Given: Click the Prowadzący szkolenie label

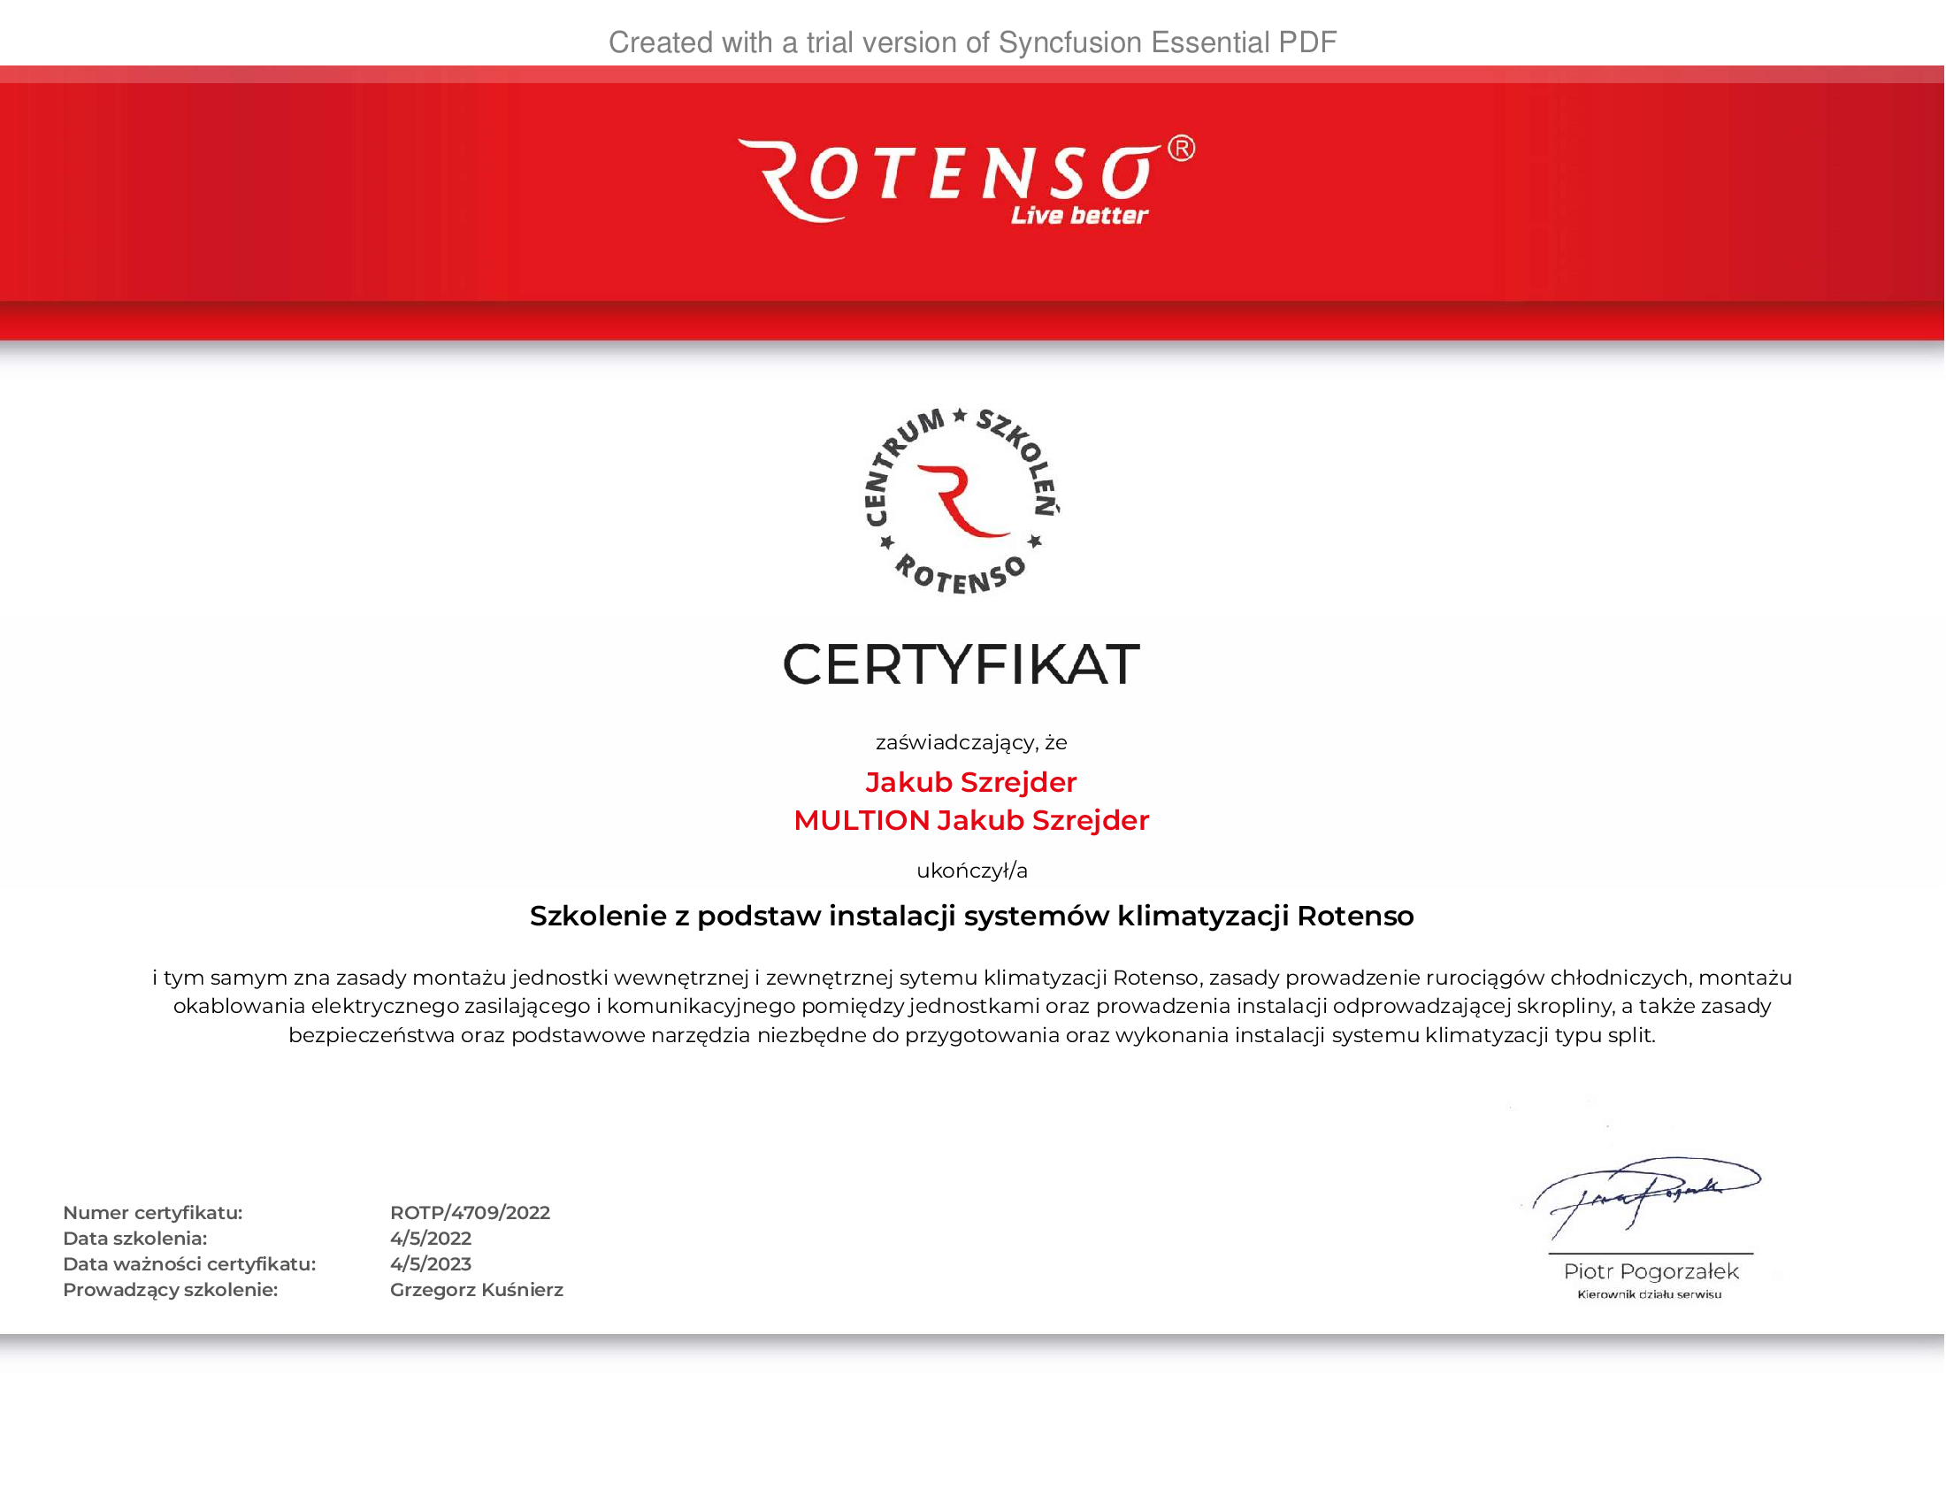Looking at the screenshot, I should (x=170, y=1290).
